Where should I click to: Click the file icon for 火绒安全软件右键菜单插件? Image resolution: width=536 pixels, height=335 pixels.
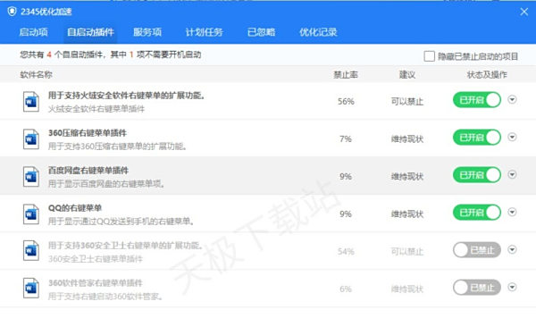31,102
